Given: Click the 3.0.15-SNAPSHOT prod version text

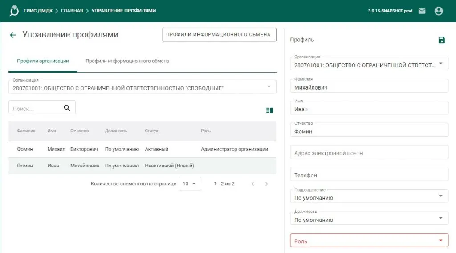Looking at the screenshot, I should pos(390,11).
